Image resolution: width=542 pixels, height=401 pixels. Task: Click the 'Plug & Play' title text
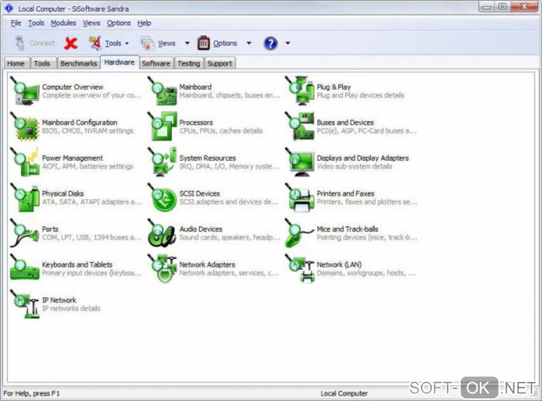pos(334,87)
